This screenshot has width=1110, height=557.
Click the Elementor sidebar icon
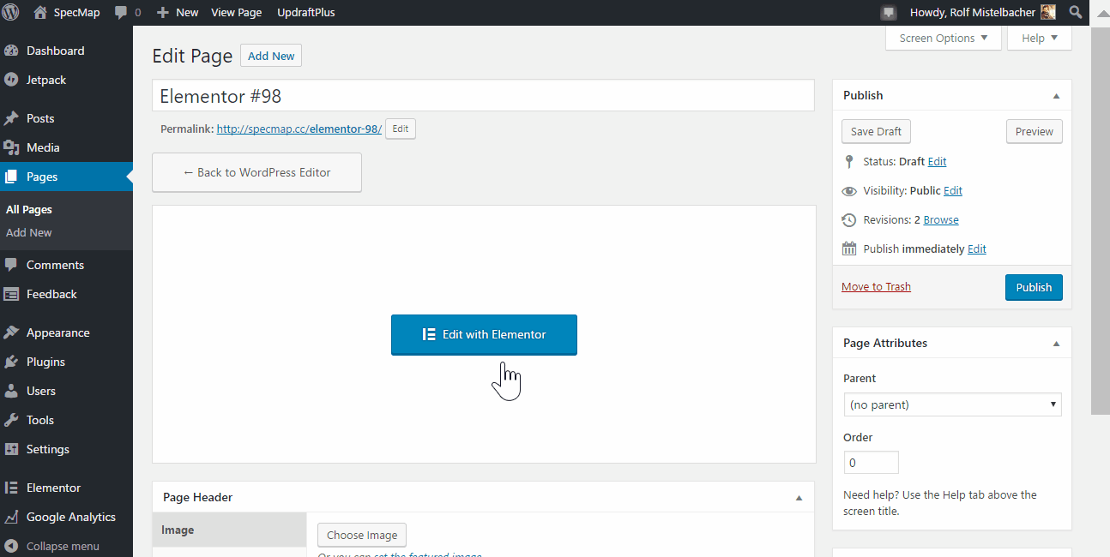11,488
